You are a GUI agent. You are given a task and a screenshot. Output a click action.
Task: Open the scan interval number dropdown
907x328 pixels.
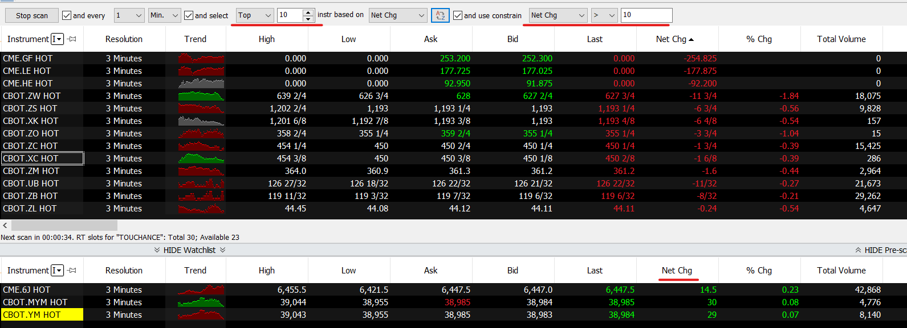click(129, 15)
